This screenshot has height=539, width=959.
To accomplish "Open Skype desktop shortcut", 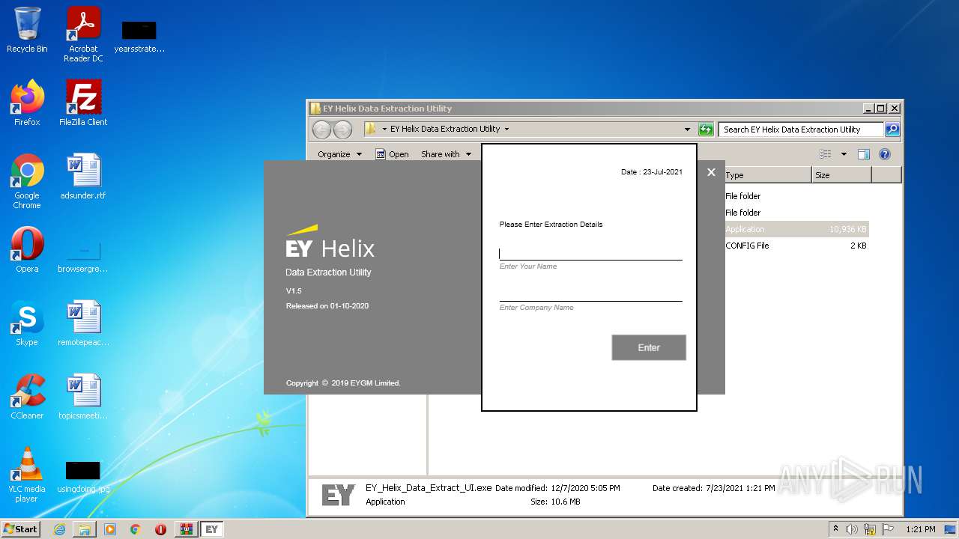I will pyautogui.click(x=27, y=323).
